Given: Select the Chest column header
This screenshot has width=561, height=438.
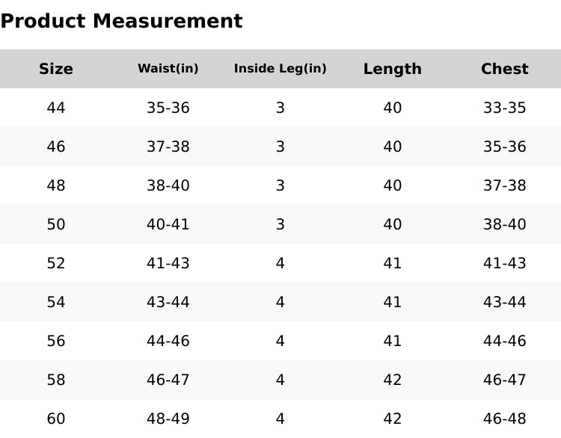Looking at the screenshot, I should 505,69.
